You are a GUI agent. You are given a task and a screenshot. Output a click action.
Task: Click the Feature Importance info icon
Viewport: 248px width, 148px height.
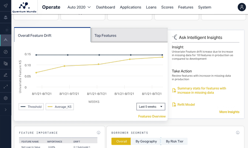tap(98, 133)
